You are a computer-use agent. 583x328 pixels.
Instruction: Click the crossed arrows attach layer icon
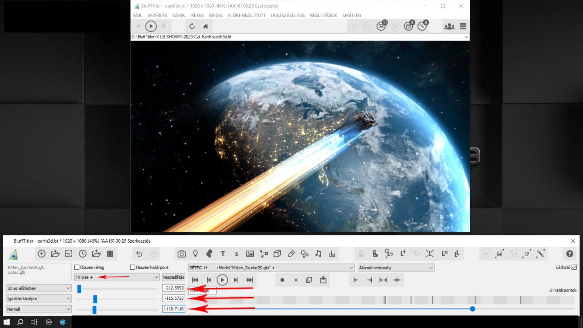pyautogui.click(x=430, y=254)
